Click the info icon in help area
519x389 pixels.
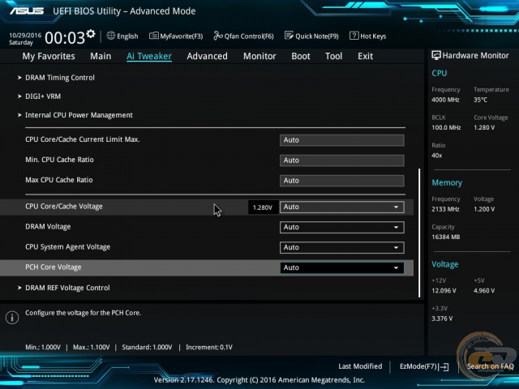coord(12,318)
